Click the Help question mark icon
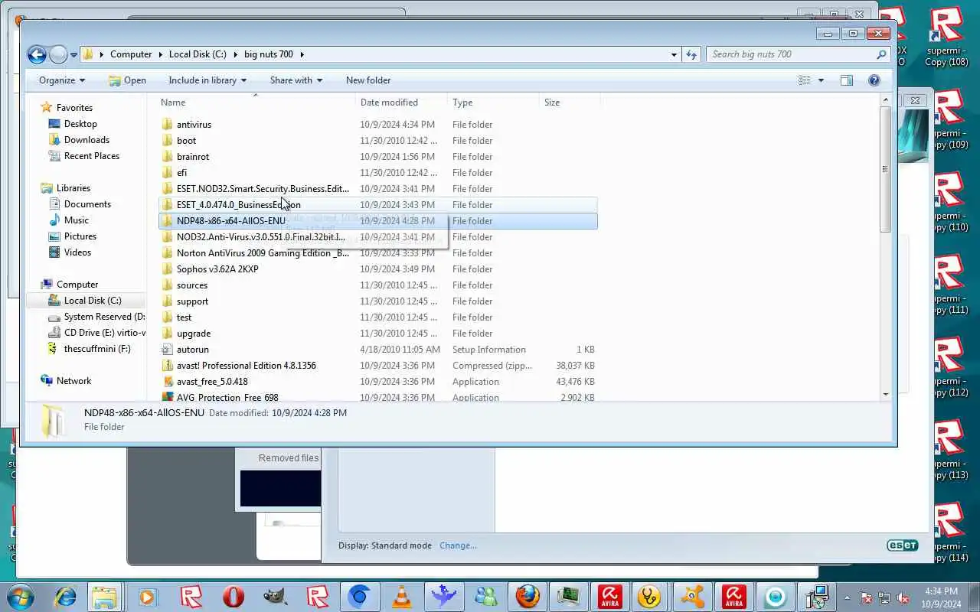Screen dimensions: 980x612 874,80
